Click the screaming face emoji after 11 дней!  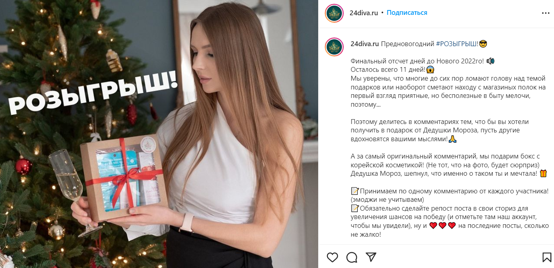pos(431,69)
